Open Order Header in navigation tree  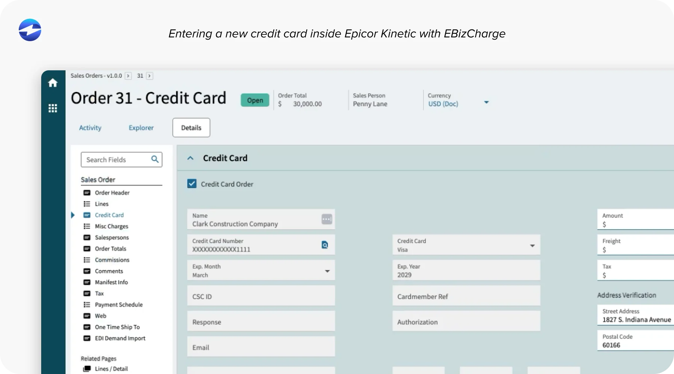pos(112,193)
